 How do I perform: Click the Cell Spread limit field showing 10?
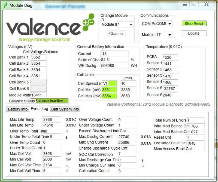point(128,83)
